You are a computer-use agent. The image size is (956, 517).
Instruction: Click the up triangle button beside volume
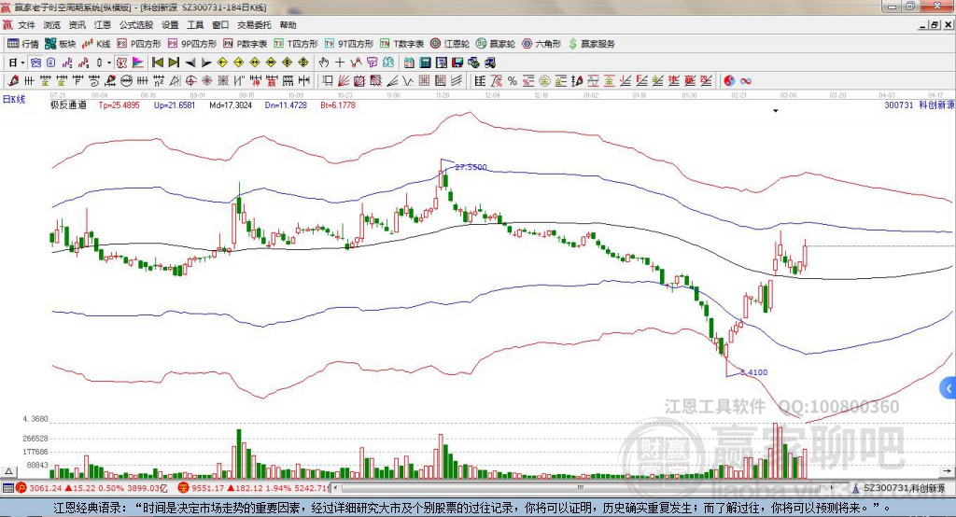tap(8, 471)
